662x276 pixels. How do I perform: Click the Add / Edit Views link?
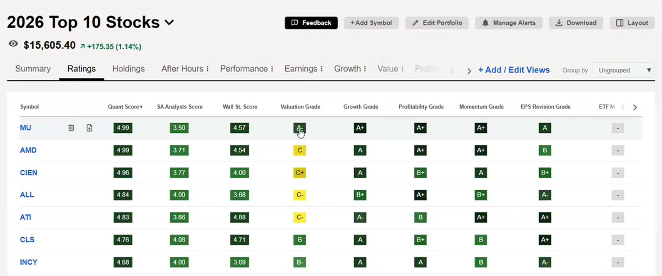click(x=514, y=70)
